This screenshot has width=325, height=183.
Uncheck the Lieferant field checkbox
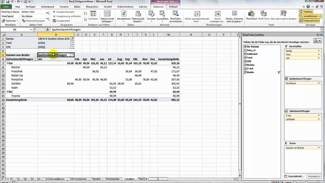pos(245,54)
